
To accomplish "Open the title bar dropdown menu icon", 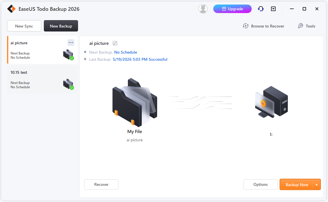I will click(x=273, y=9).
